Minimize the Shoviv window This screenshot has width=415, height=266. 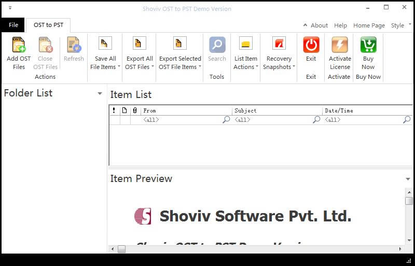coord(368,8)
